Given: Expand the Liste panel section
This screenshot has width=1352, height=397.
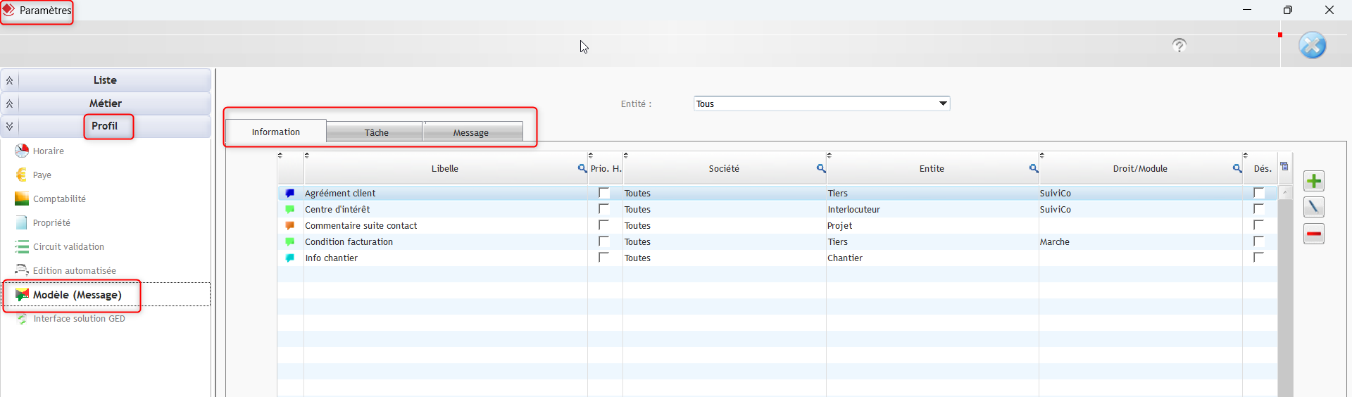Looking at the screenshot, I should [x=10, y=80].
